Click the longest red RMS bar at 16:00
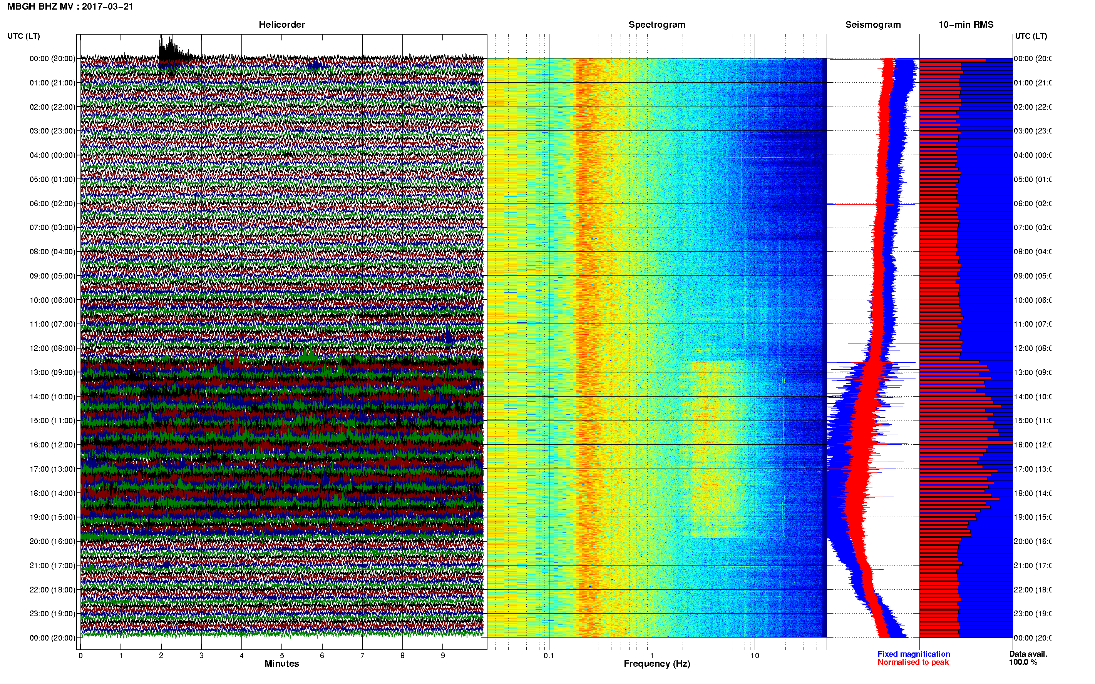 (x=966, y=442)
